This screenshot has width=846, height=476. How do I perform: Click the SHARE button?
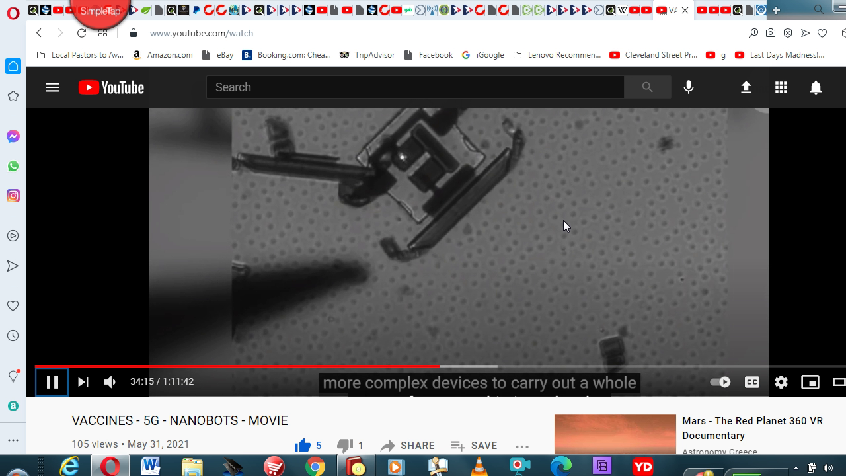(408, 446)
